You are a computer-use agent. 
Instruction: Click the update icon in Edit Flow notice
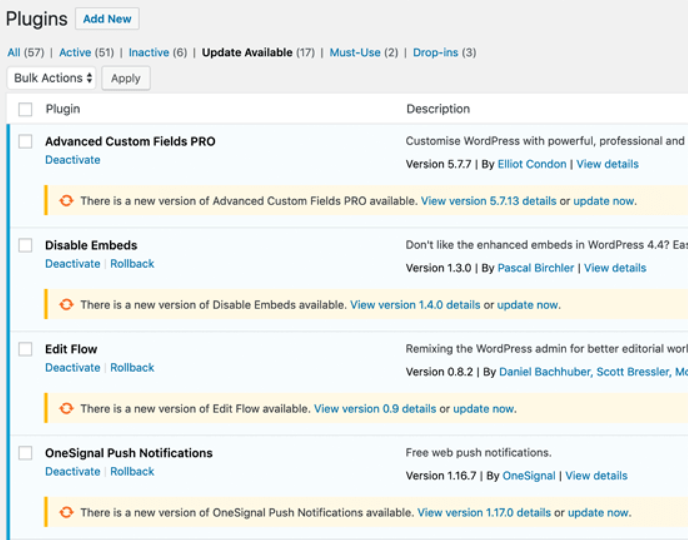pos(66,408)
